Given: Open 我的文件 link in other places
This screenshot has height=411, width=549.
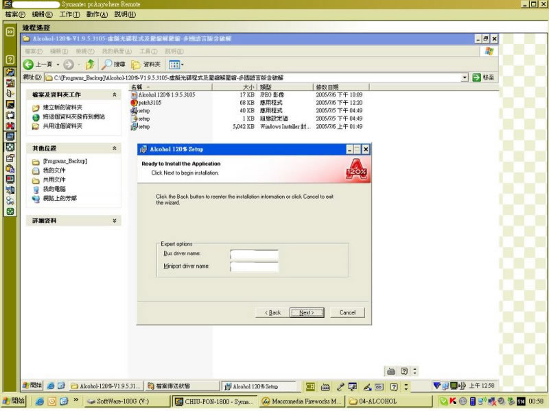Looking at the screenshot, I should point(54,171).
